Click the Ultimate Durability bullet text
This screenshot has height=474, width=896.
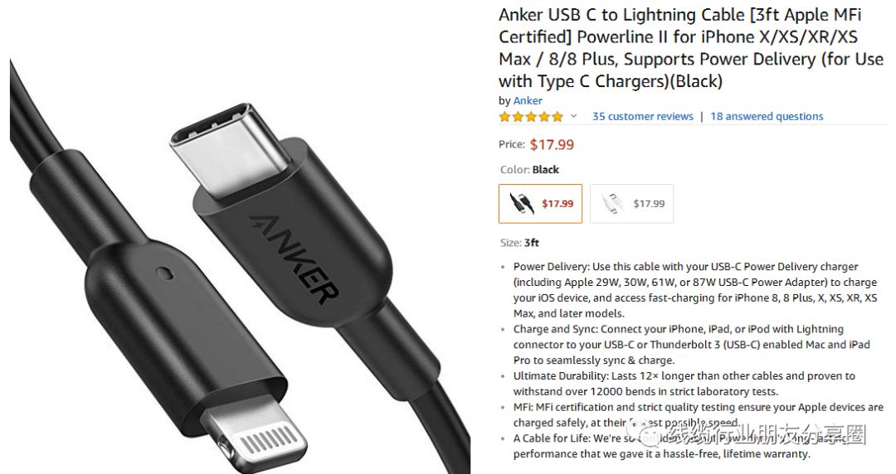tap(684, 384)
